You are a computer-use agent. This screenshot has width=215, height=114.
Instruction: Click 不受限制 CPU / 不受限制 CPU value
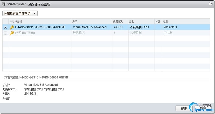click(x=44, y=89)
